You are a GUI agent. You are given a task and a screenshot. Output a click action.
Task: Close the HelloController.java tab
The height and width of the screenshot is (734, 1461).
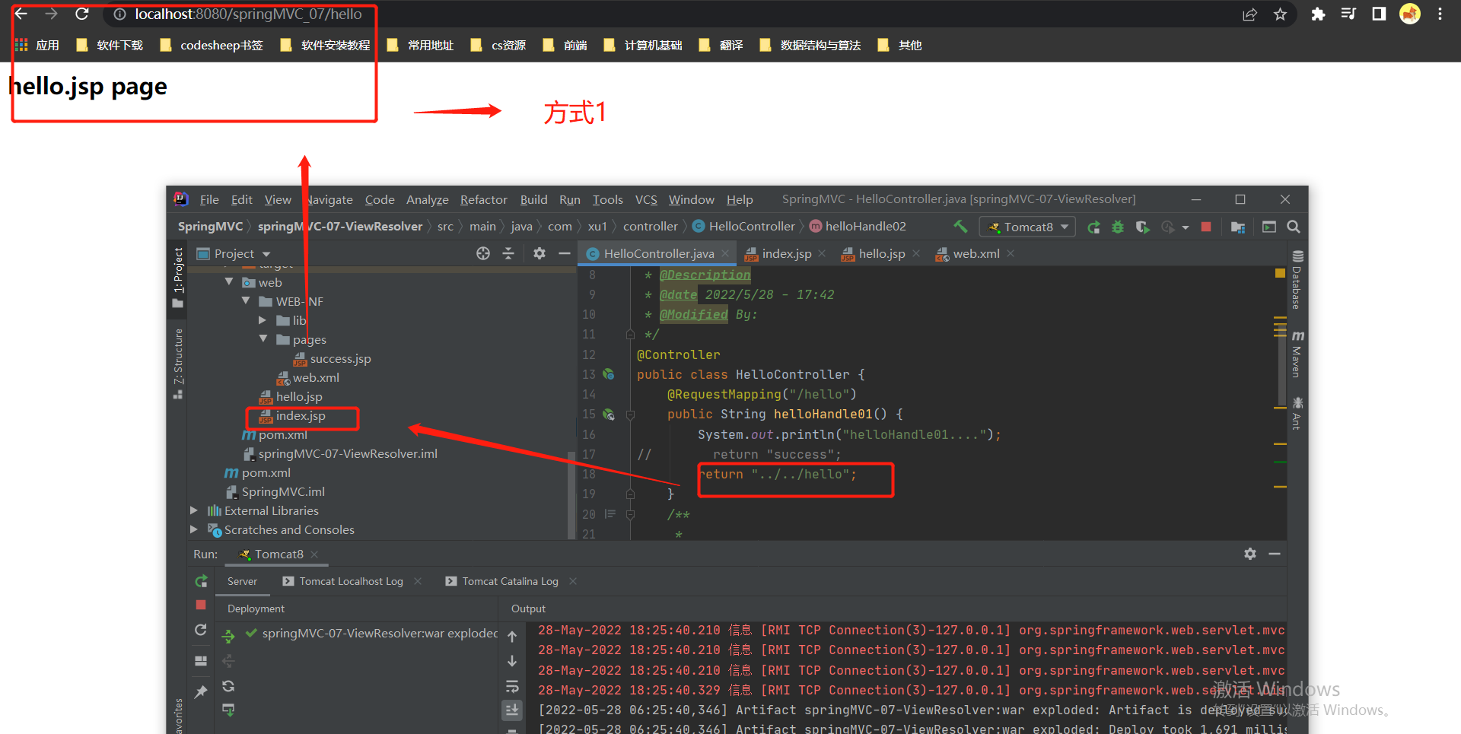tap(725, 253)
